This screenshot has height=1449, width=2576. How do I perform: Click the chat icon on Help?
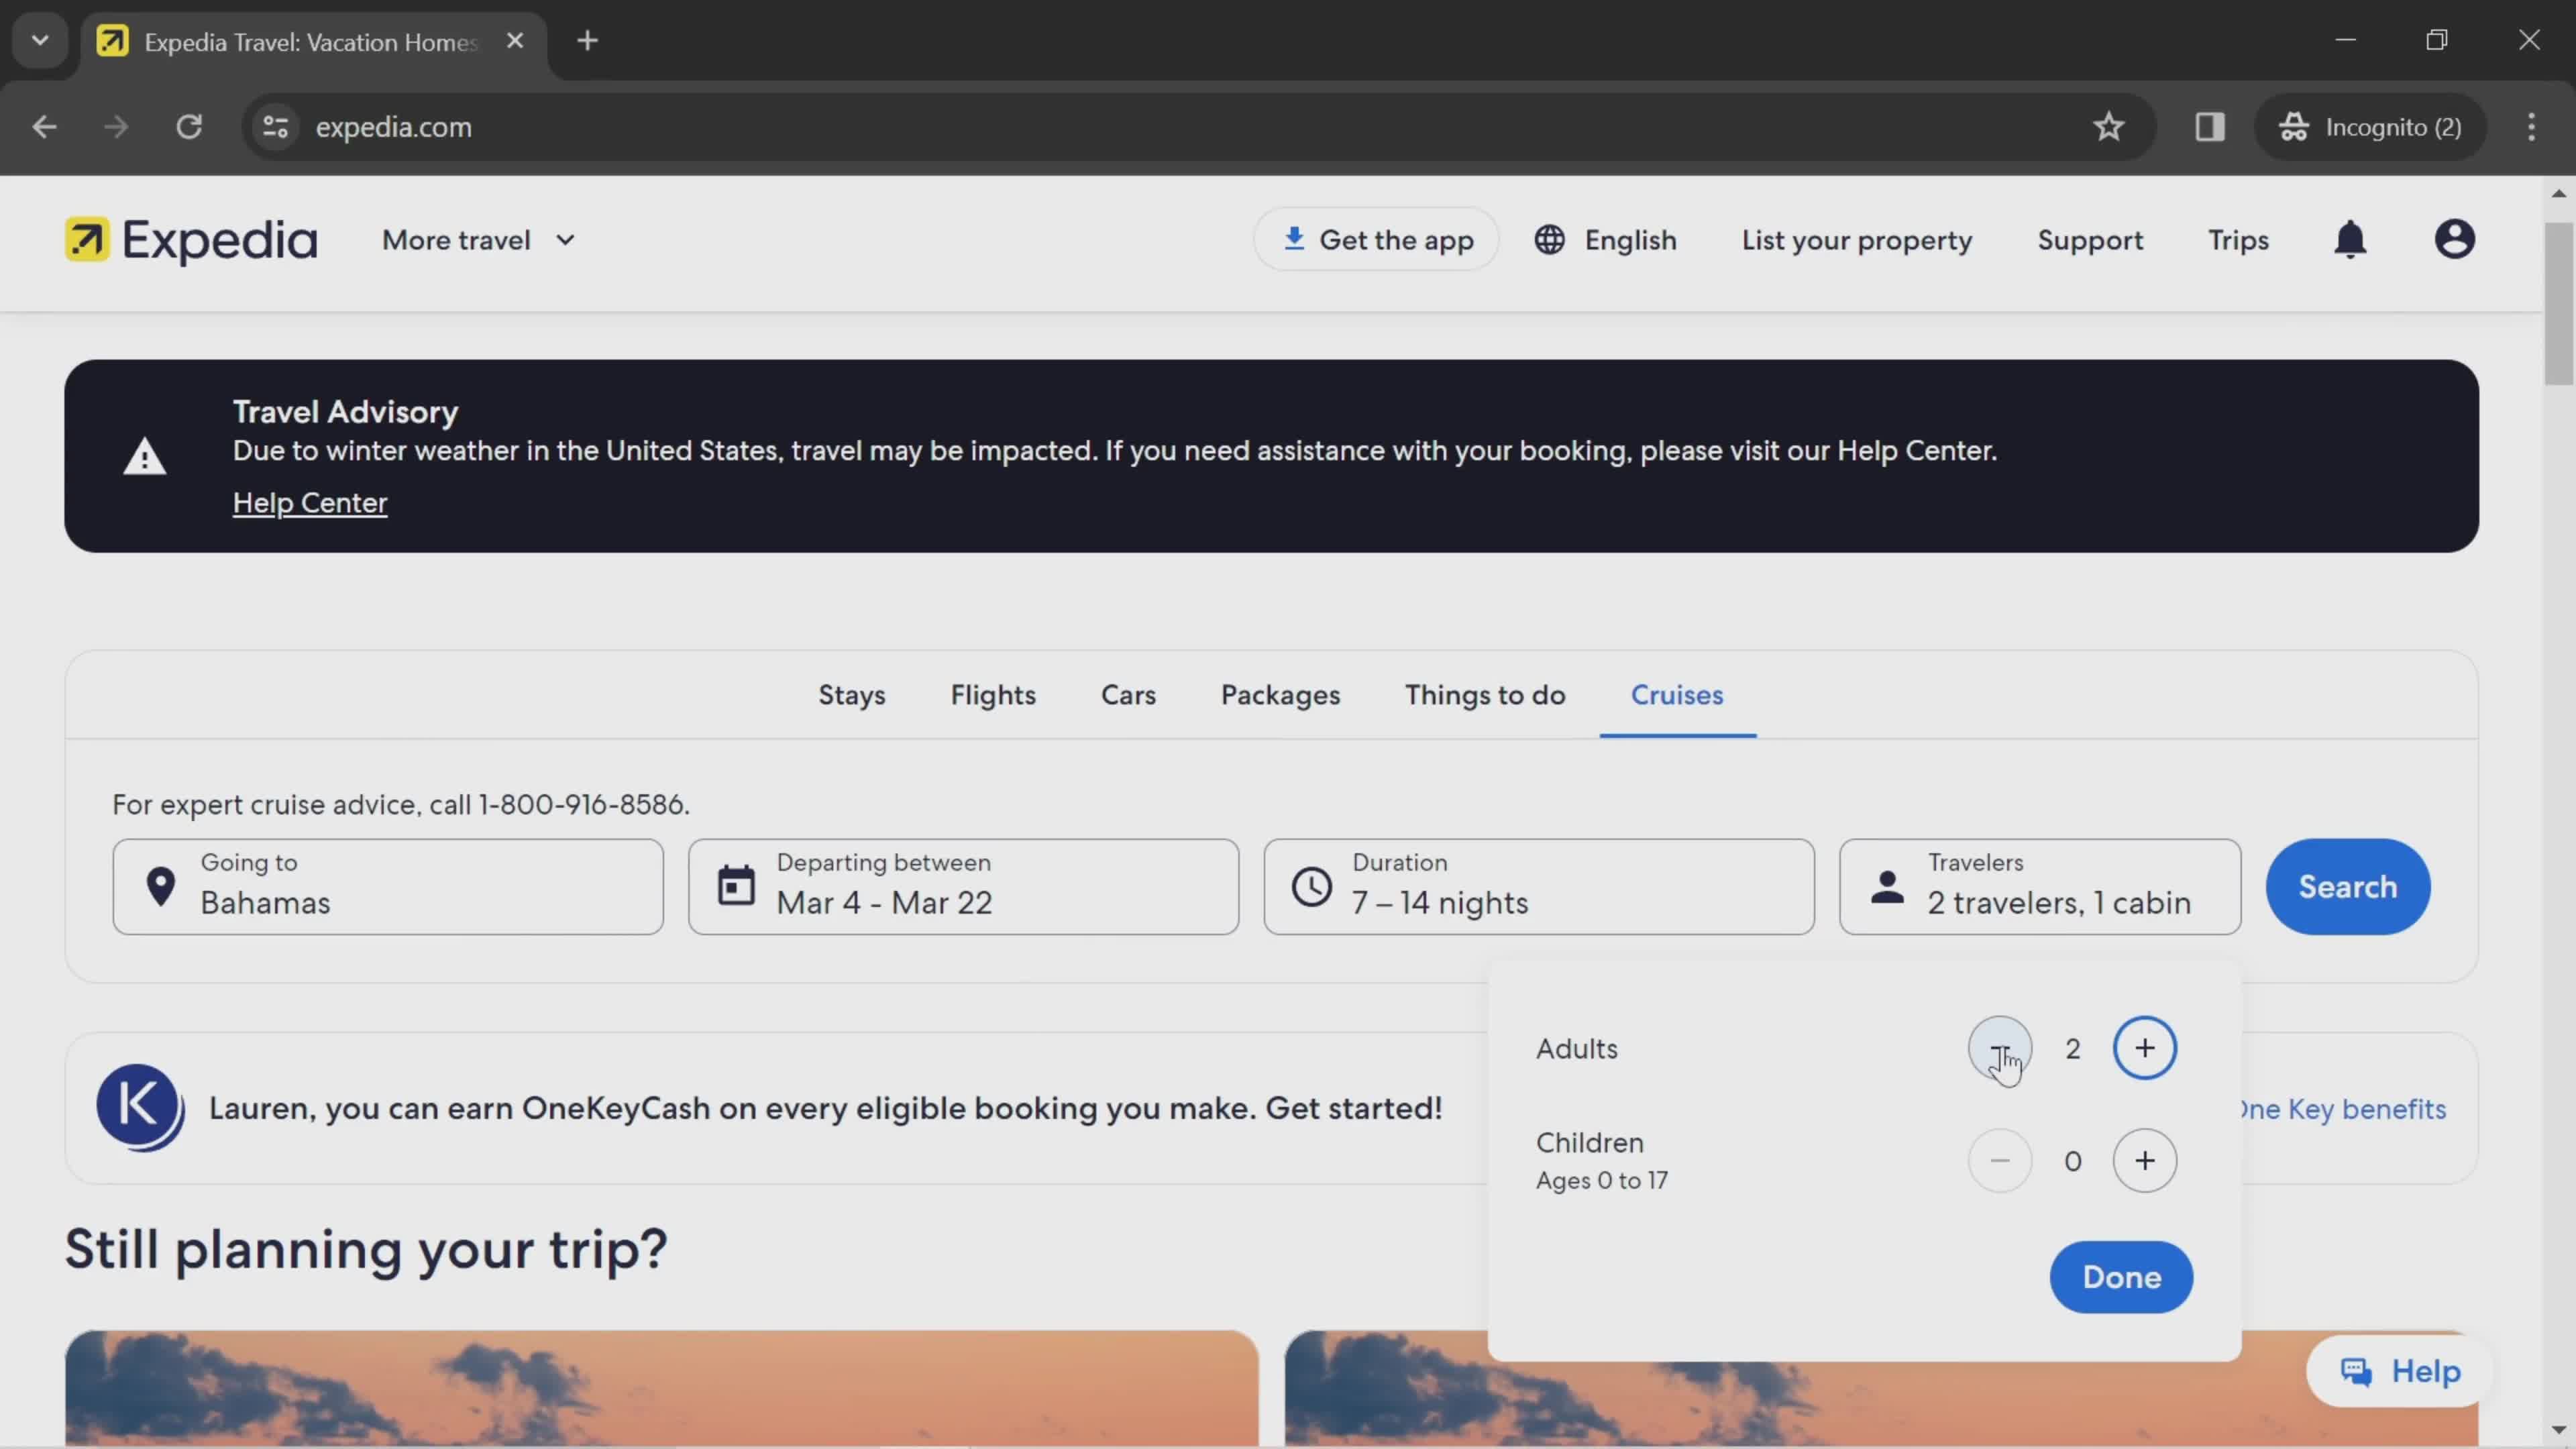point(2357,1371)
